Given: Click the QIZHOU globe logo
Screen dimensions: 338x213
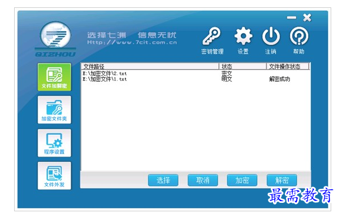Looking at the screenshot, I should click(x=55, y=39).
